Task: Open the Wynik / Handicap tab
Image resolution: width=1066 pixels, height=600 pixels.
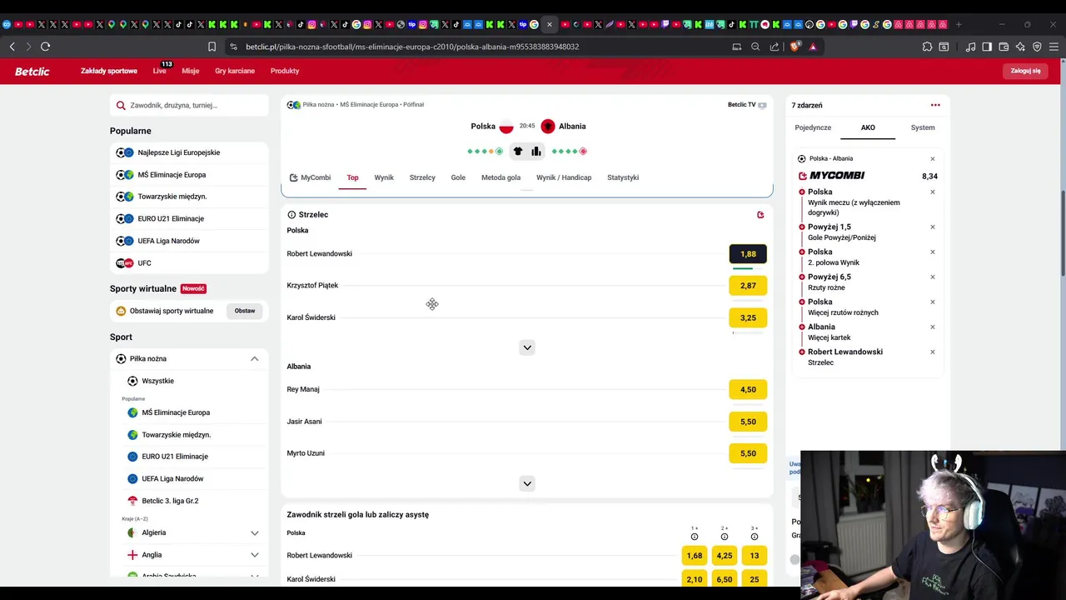Action: tap(564, 177)
